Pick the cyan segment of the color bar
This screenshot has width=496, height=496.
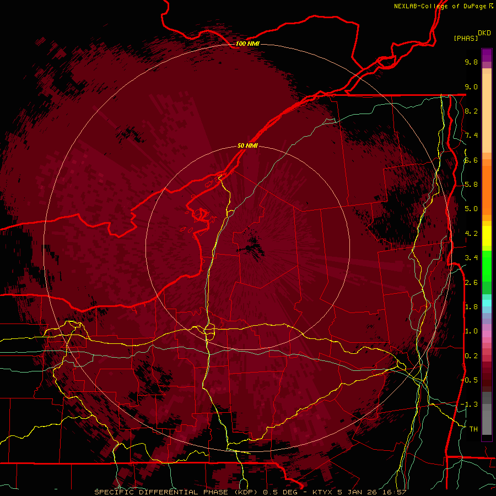point(487,303)
